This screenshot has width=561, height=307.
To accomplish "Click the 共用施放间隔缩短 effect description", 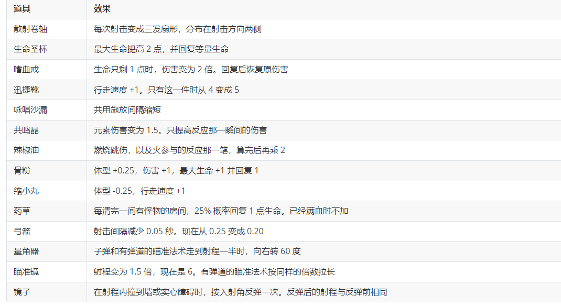I will point(127,110).
